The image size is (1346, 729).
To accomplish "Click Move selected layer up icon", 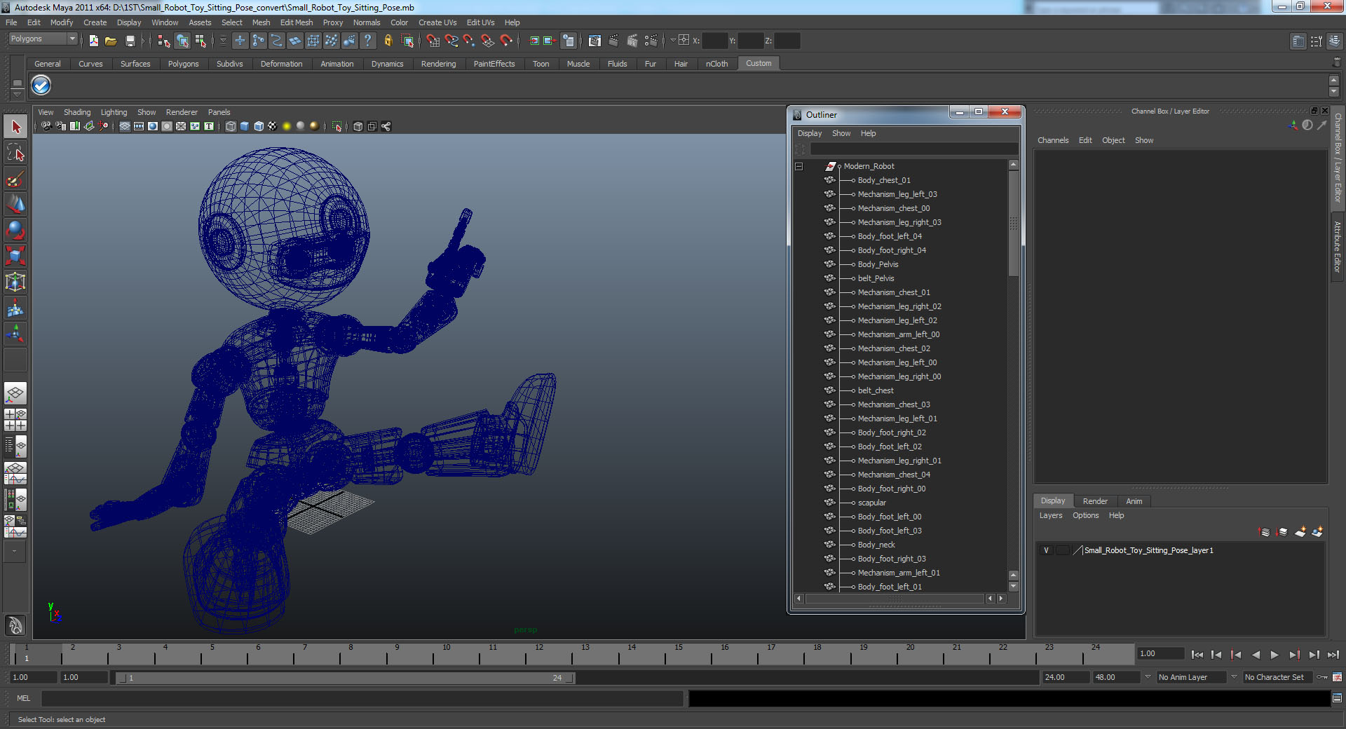I will tap(1265, 532).
